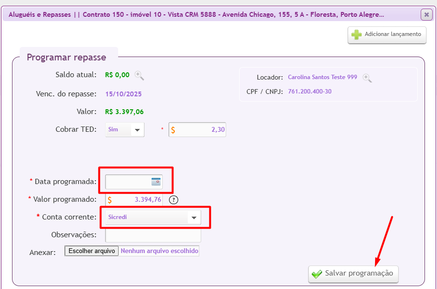Image resolution: width=437 pixels, height=289 pixels.
Task: Expand the Conta corrente Sicredi dropdown
Action: click(194, 218)
